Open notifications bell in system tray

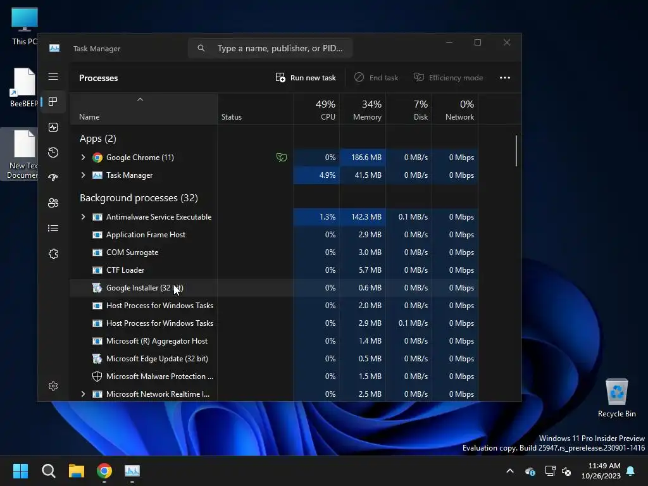(631, 471)
